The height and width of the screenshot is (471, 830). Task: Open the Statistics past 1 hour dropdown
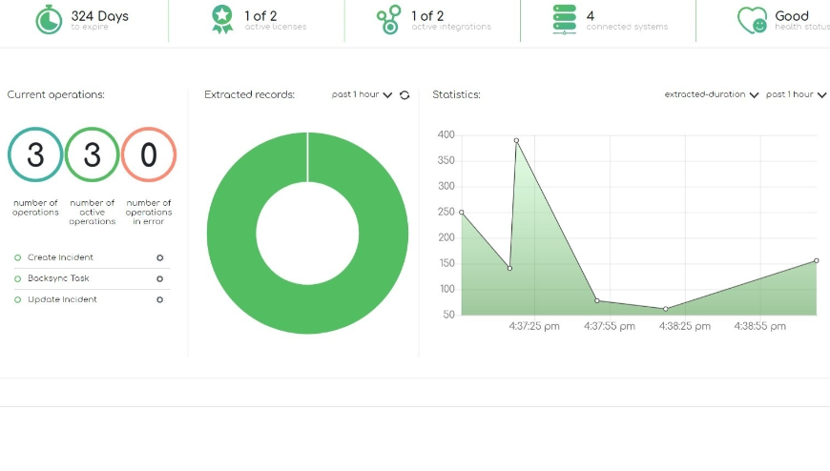(x=796, y=94)
